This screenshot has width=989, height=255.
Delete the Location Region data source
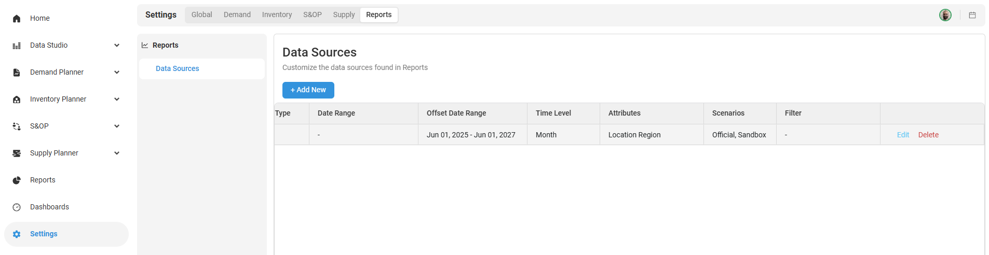928,135
